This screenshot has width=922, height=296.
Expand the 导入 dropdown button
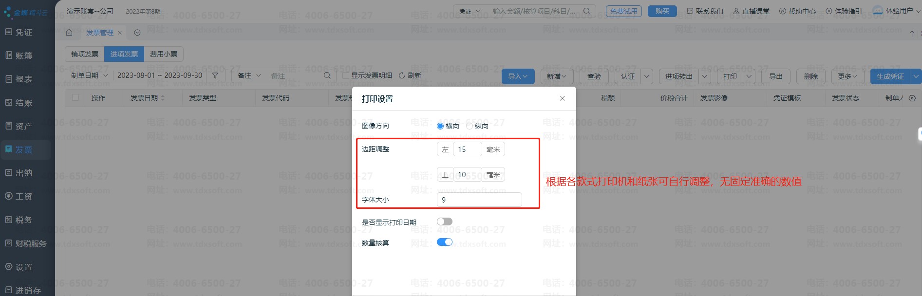518,76
